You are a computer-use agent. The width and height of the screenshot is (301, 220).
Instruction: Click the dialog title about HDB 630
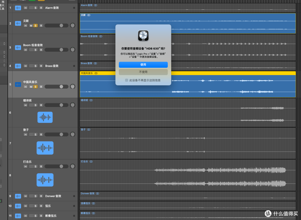pyautogui.click(x=143, y=48)
